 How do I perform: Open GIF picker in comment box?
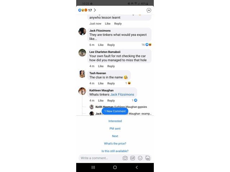(x=133, y=158)
